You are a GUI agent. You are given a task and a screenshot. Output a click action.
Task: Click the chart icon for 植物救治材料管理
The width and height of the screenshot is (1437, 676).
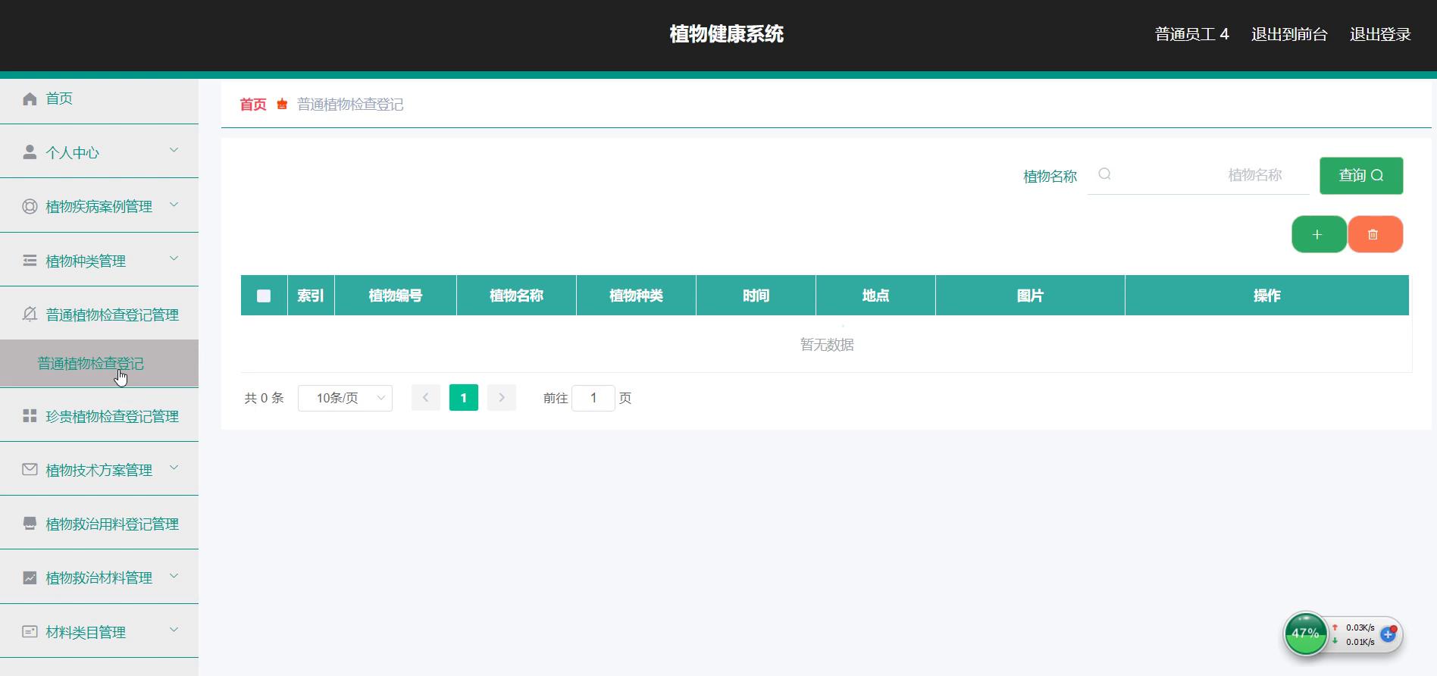pyautogui.click(x=30, y=577)
